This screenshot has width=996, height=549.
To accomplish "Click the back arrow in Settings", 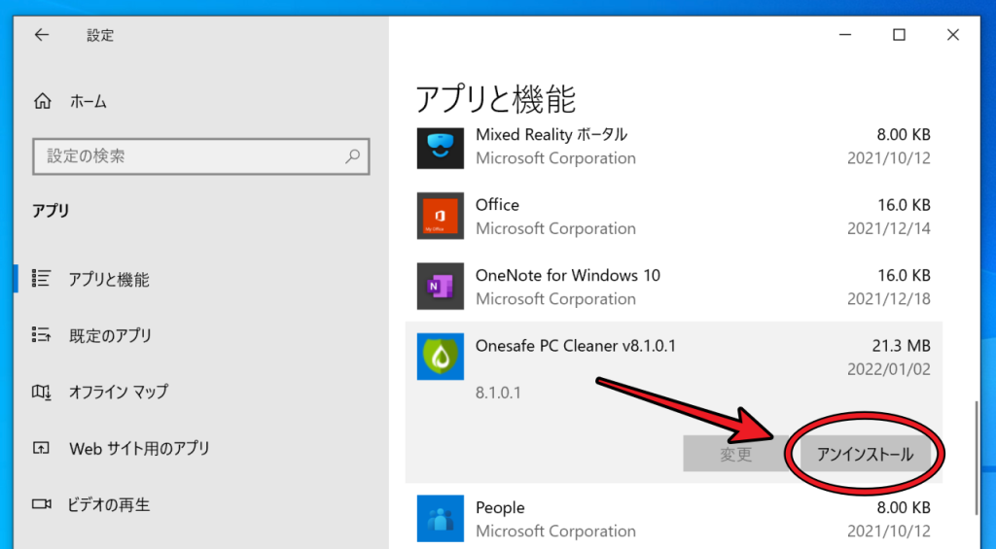I will 42,35.
